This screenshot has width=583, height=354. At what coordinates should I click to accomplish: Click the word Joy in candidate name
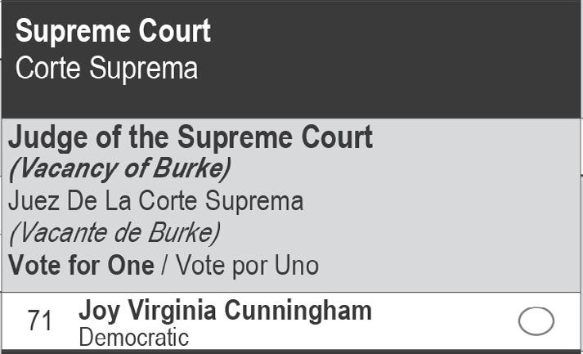point(97,311)
